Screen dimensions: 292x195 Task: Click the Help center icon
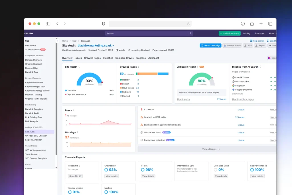click(251, 41)
